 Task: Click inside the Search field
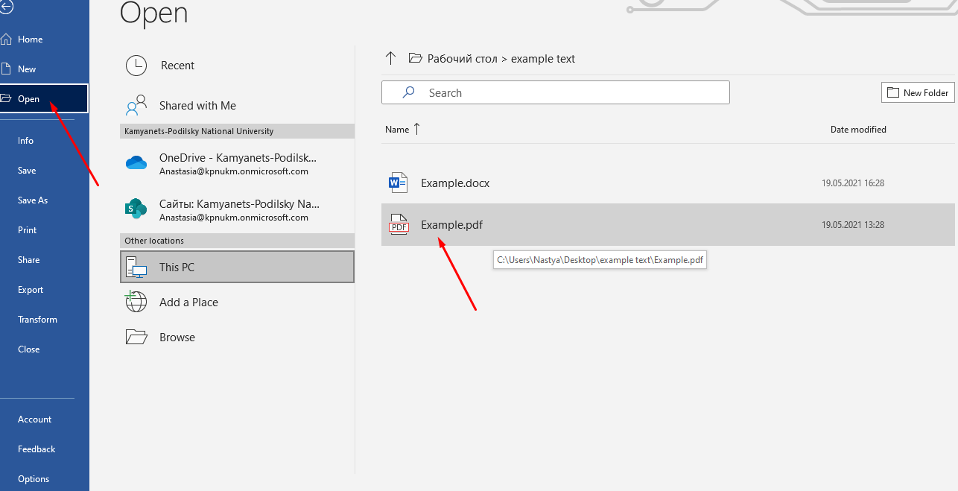click(x=555, y=92)
